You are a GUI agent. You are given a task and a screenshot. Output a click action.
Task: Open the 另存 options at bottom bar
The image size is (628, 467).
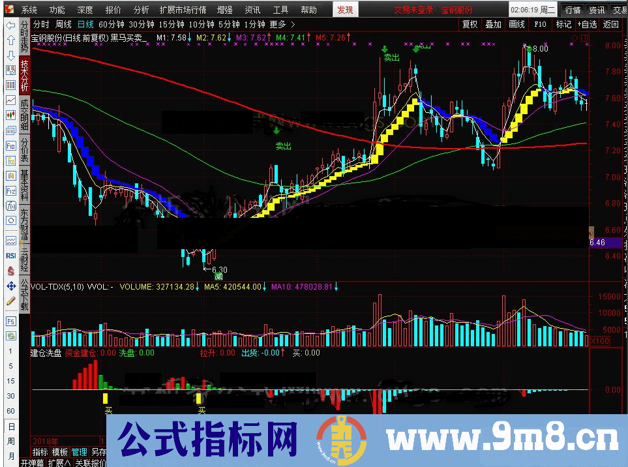coord(98,451)
